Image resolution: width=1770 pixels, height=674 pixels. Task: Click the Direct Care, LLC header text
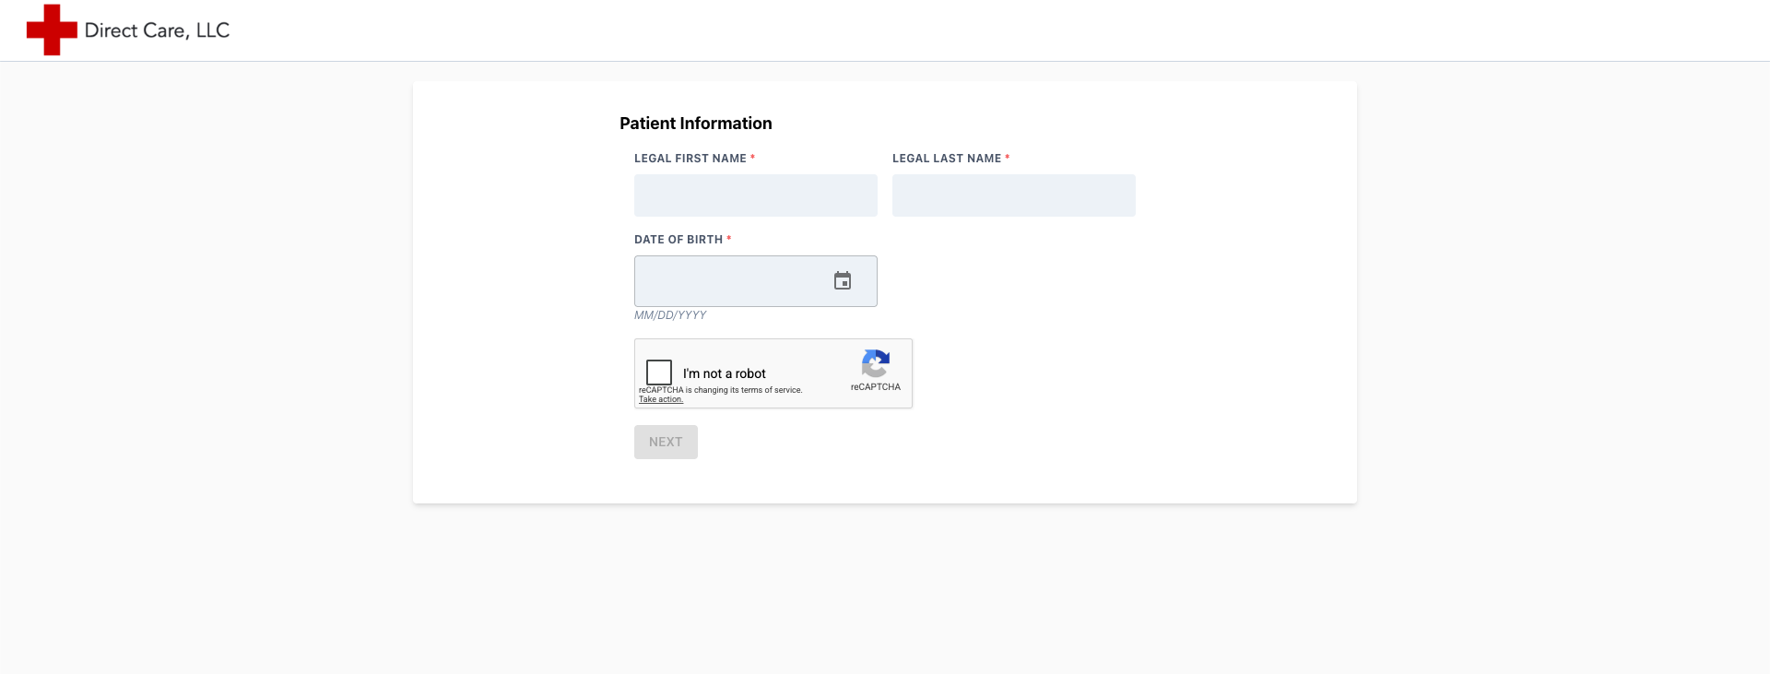click(157, 30)
